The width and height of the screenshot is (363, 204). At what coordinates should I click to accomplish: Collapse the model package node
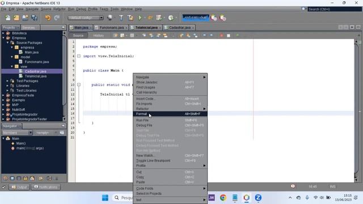coord(12,57)
